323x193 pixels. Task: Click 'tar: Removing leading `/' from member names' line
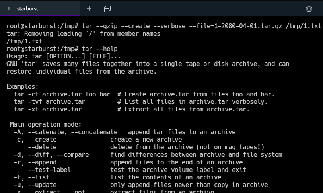(83, 33)
